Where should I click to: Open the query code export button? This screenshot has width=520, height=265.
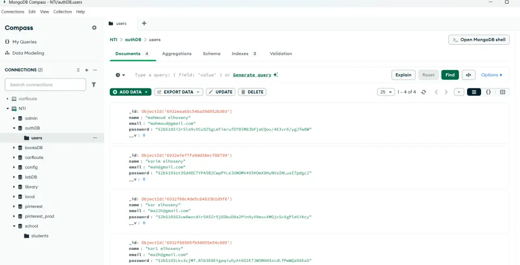pyautogui.click(x=469, y=75)
